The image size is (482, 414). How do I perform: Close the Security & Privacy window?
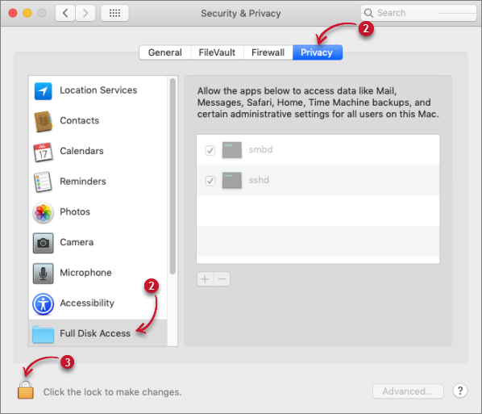pos(13,13)
